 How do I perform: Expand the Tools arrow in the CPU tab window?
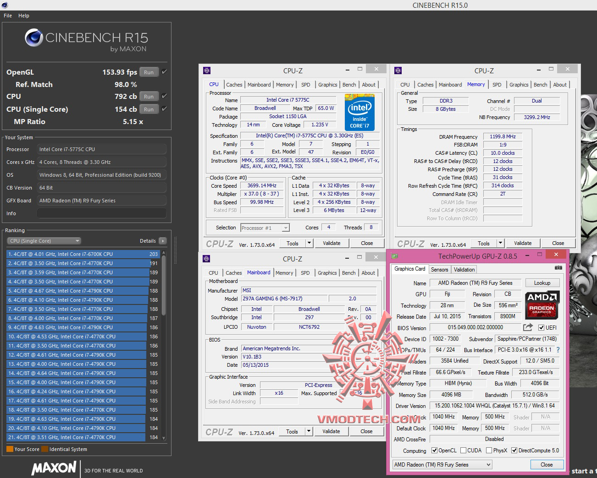(x=309, y=243)
